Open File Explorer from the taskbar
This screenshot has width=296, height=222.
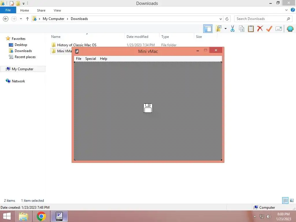click(x=24, y=216)
